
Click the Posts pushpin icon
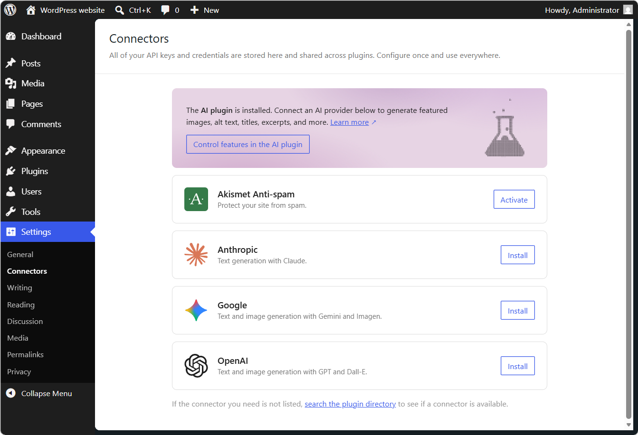[10, 63]
